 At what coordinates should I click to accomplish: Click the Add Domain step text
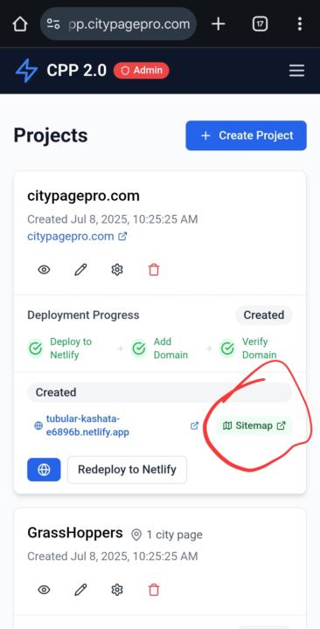170,349
